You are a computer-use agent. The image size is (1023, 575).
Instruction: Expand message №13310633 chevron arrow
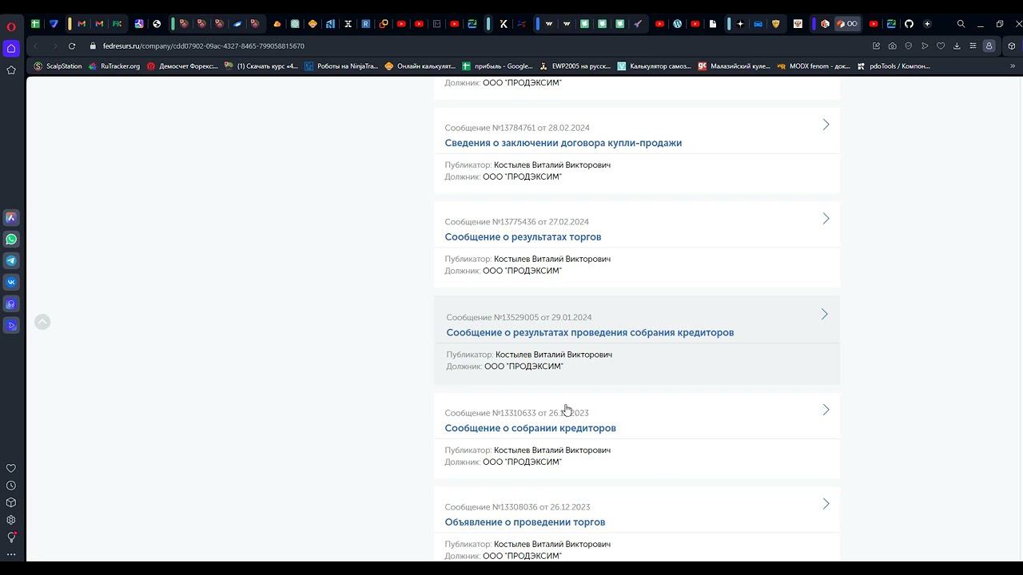click(x=826, y=410)
